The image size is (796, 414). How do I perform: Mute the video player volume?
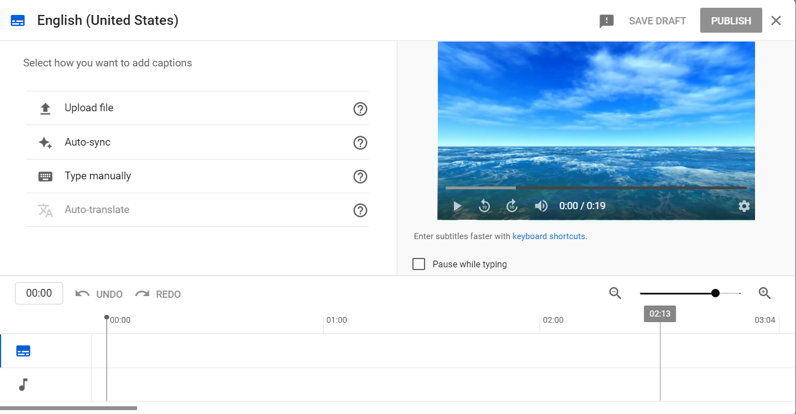[x=541, y=206]
